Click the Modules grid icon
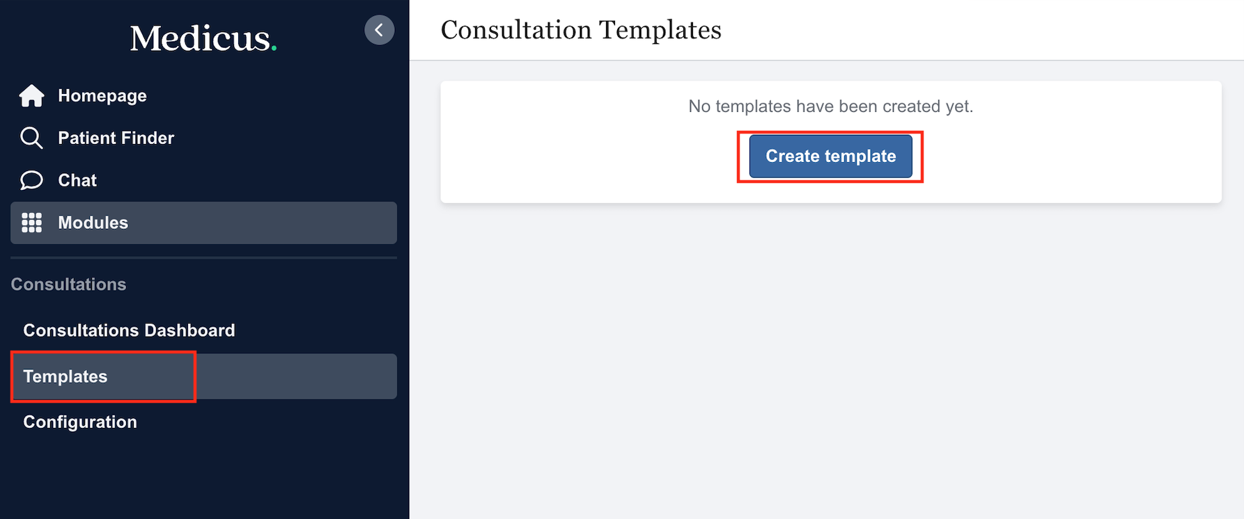 click(31, 223)
